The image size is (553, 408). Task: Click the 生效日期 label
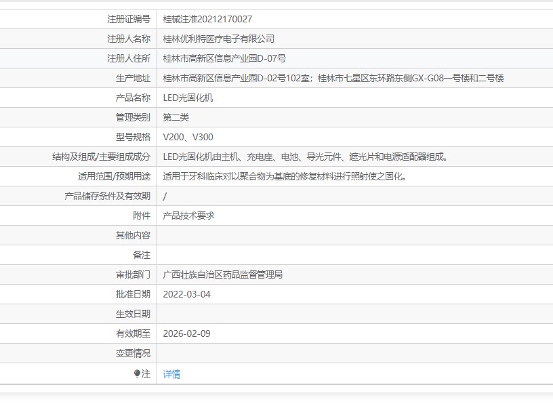(x=133, y=314)
